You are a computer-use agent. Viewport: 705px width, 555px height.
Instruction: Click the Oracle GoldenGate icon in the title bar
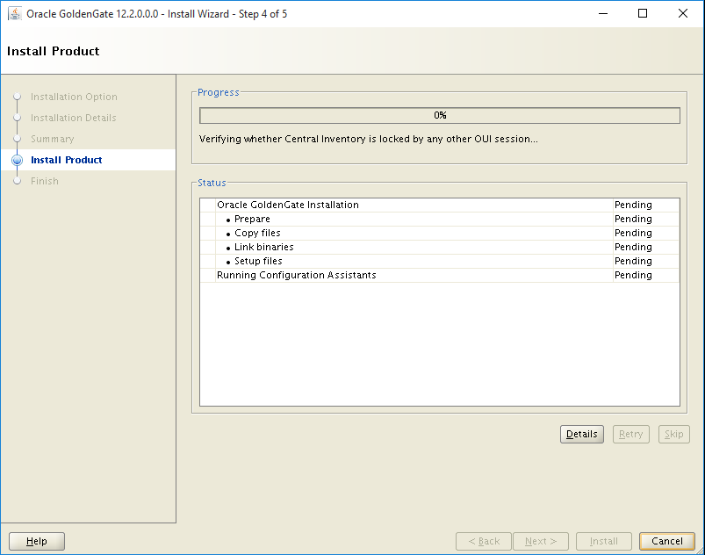pos(14,13)
